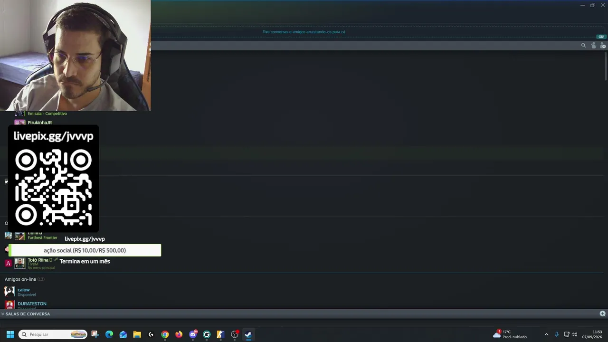Switch to OBS Studio on the taskbar
Viewport: 608px width, 342px height.
(x=235, y=334)
